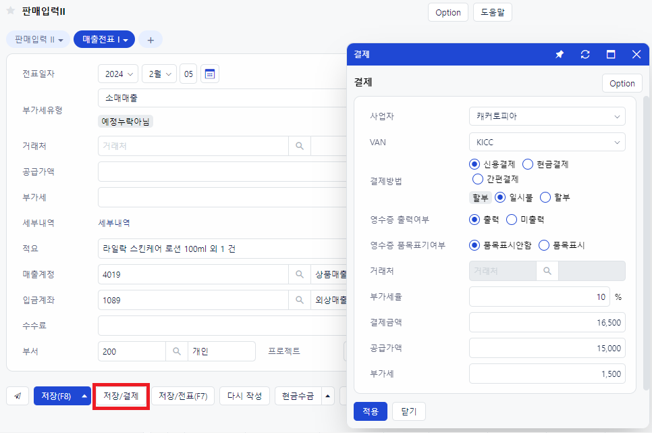This screenshot has width=652, height=433.
Task: Choose 일시불 payment option
Action: [500, 197]
